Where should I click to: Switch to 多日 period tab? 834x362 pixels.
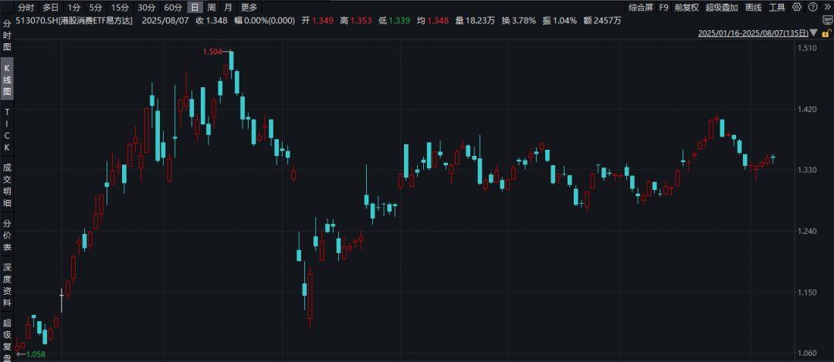[50, 7]
